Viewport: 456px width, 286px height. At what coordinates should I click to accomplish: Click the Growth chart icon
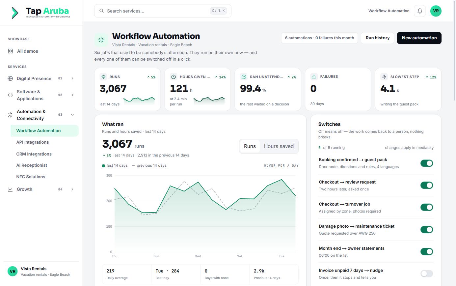pos(10,189)
